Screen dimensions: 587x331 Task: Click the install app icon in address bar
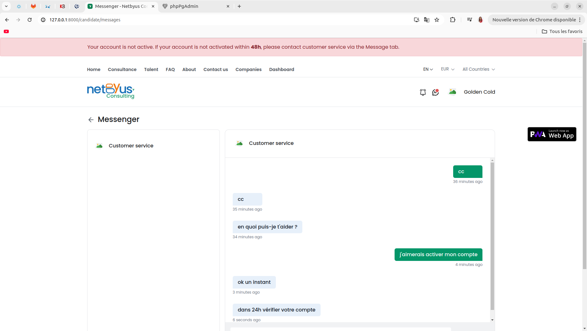416,20
